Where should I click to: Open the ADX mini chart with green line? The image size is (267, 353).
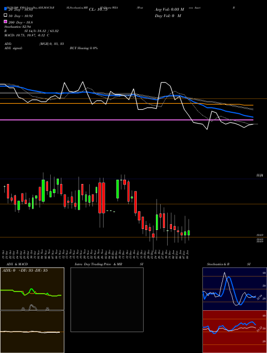tap(32, 289)
